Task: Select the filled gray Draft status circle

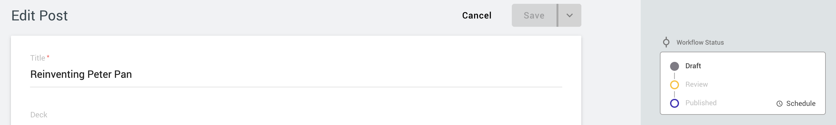Action: pyautogui.click(x=674, y=66)
